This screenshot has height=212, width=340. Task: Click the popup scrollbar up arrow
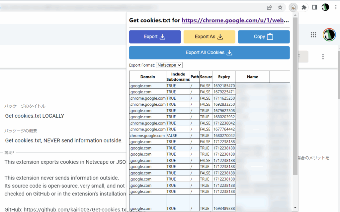click(x=295, y=15)
